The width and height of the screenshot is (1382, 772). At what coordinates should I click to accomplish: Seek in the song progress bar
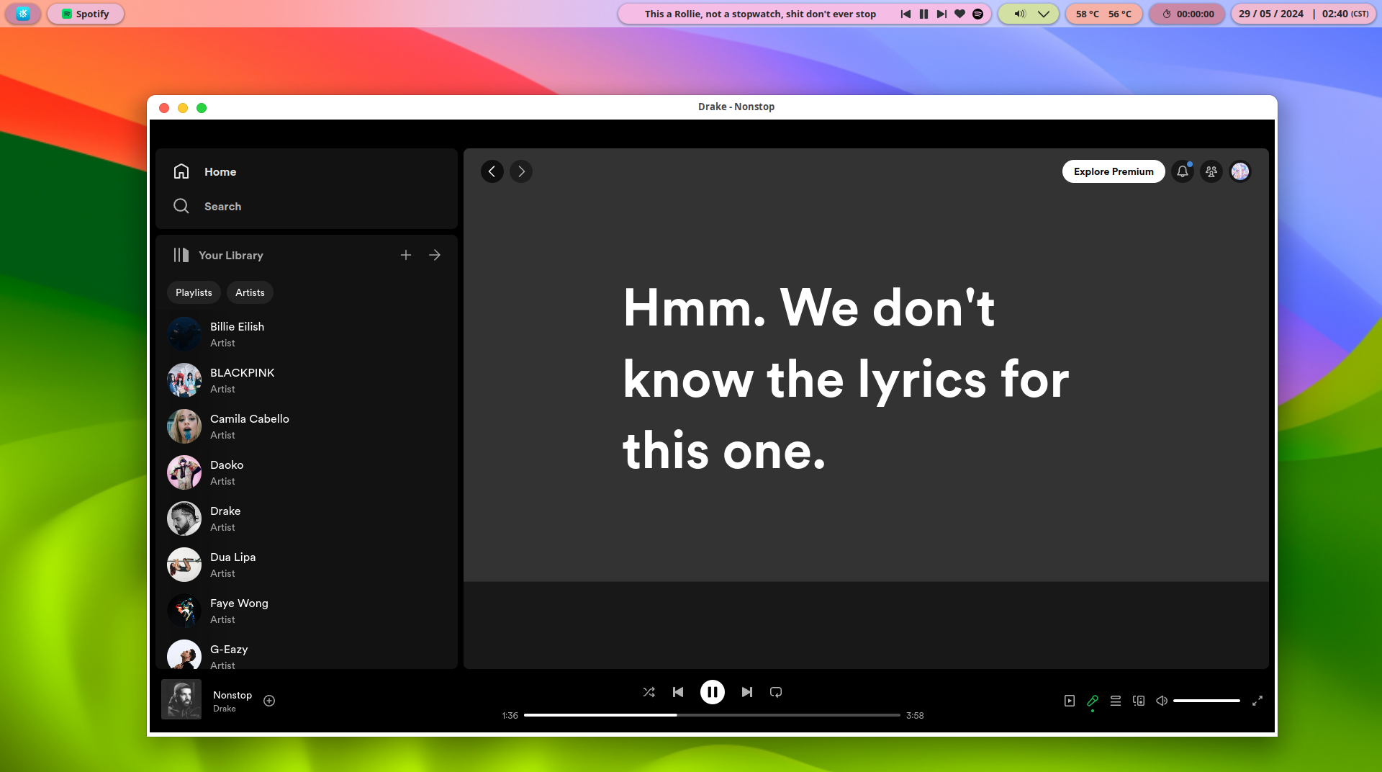click(x=712, y=715)
